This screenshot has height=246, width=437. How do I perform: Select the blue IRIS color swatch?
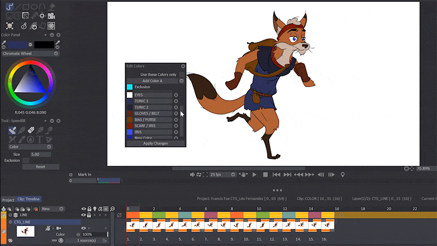pyautogui.click(x=130, y=132)
